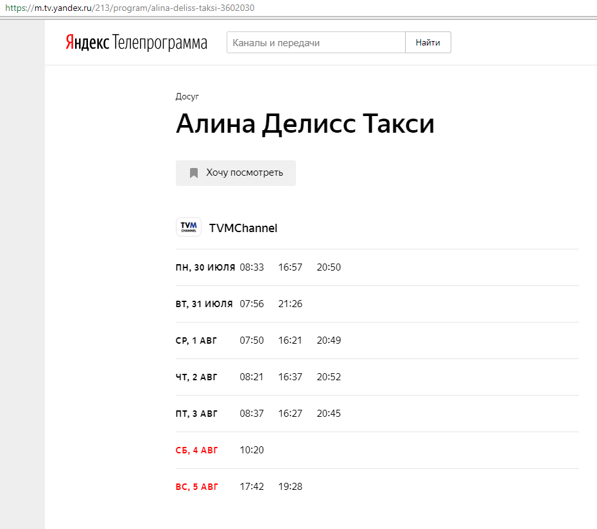Image resolution: width=597 pixels, height=529 pixels.
Task: Choose the 17:42 airing on Sunday
Action: tap(252, 487)
